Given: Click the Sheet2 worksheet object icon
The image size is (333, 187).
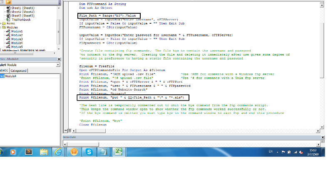Looking at the screenshot, I should pyautogui.click(x=8, y=12).
